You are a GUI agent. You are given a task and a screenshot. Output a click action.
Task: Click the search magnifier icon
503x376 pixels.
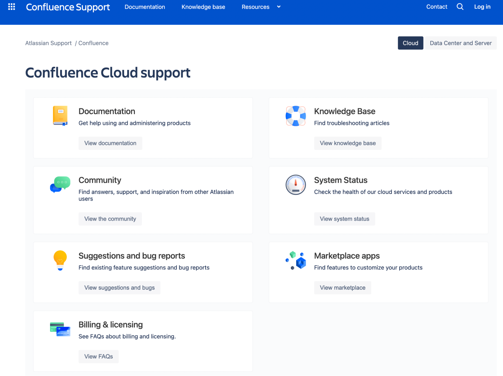[x=460, y=7]
